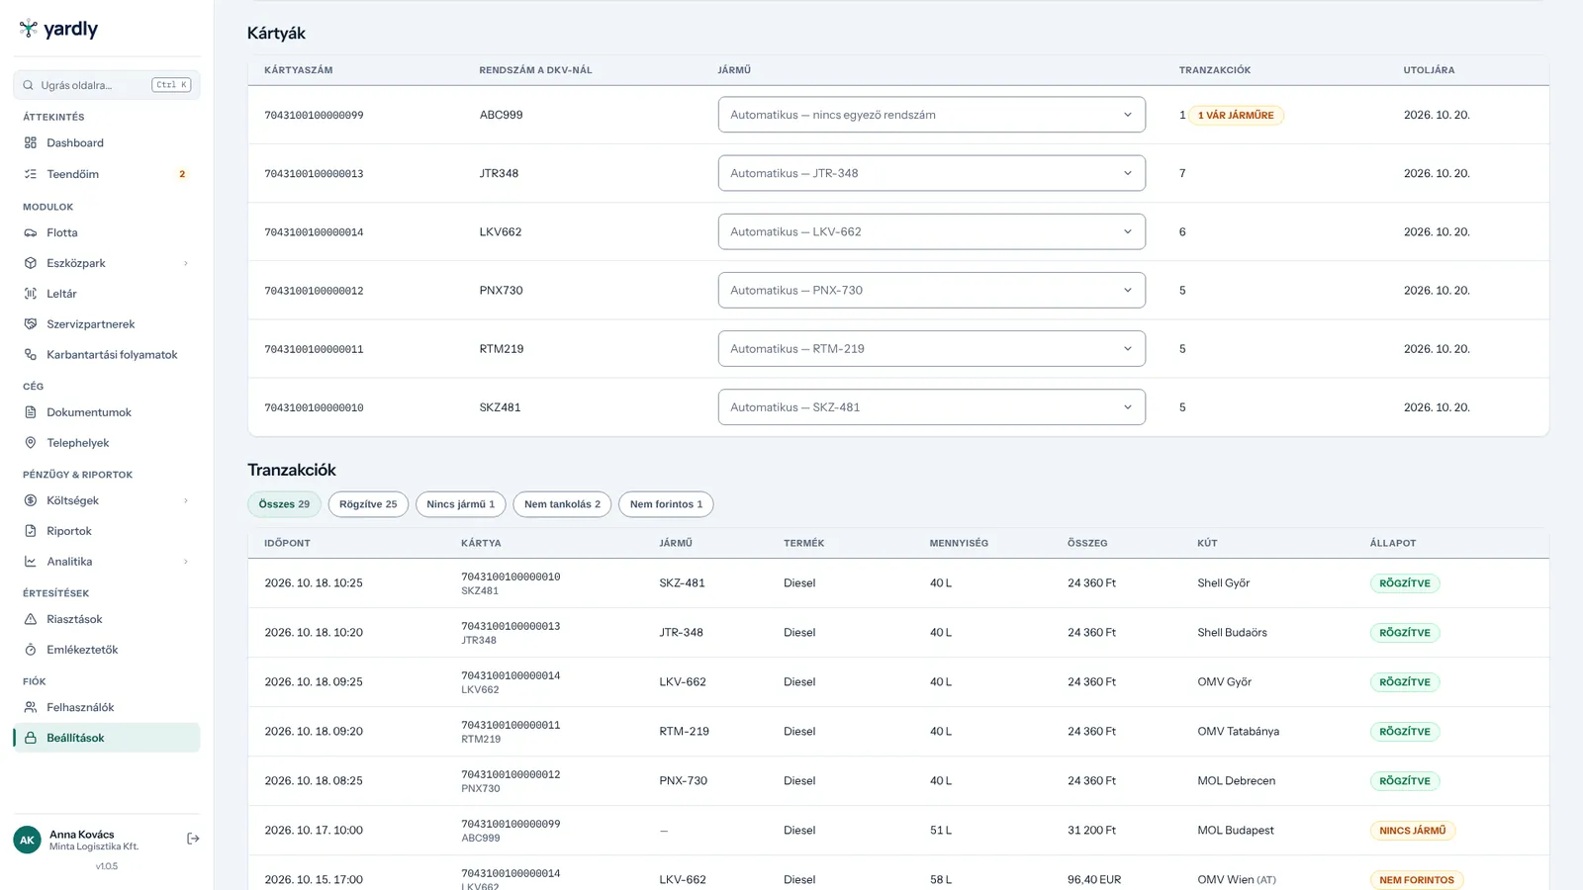Click the Riasztások warning icon

click(x=31, y=619)
